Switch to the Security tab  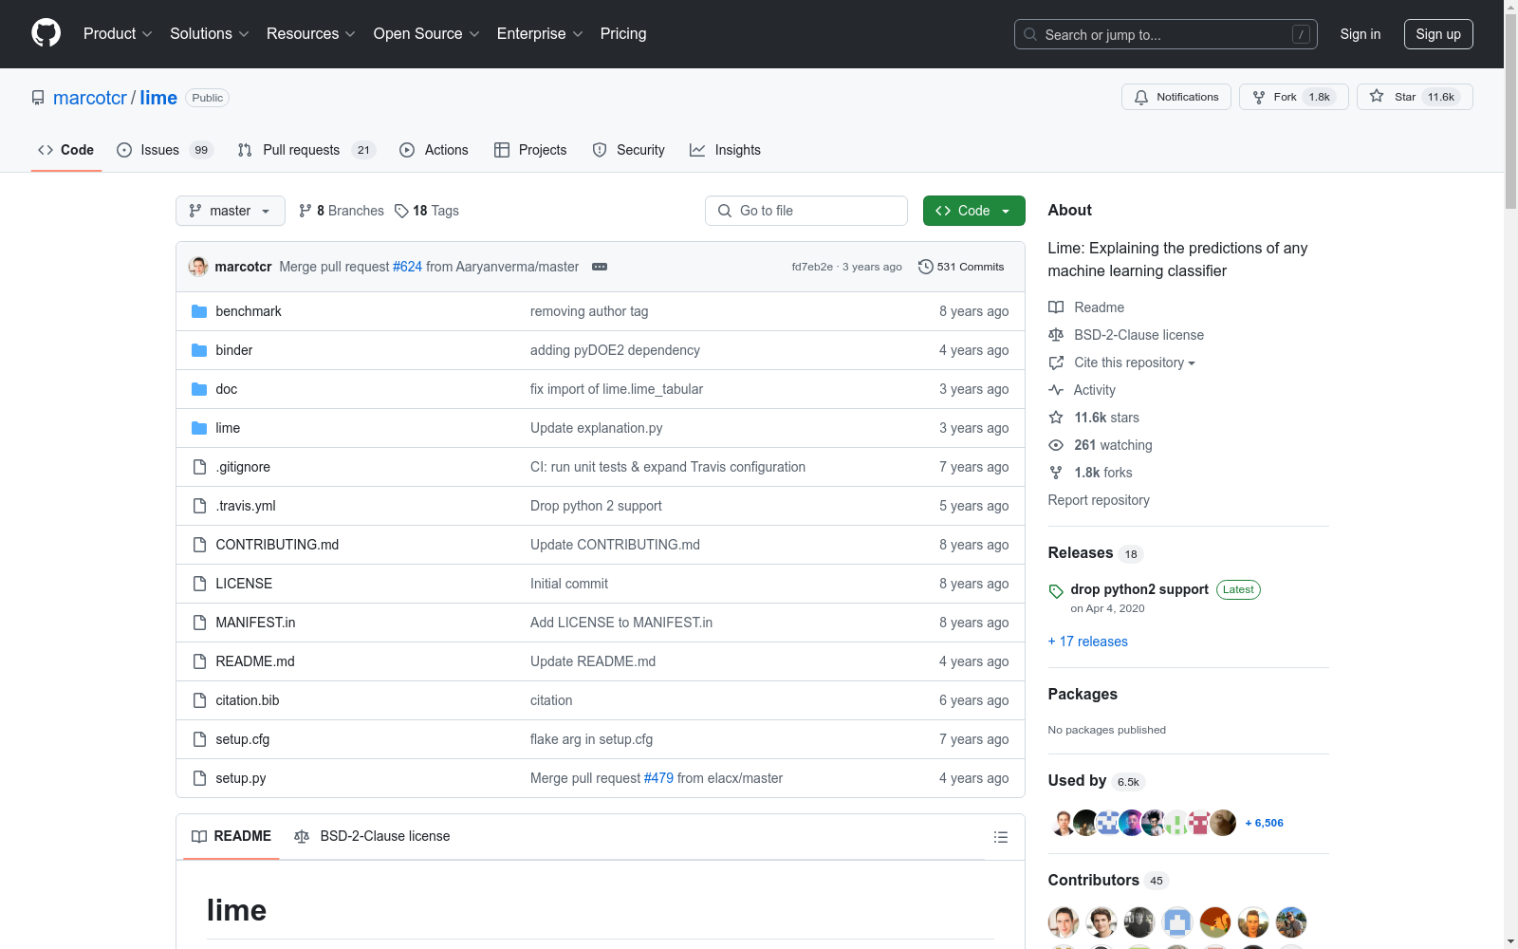[628, 150]
